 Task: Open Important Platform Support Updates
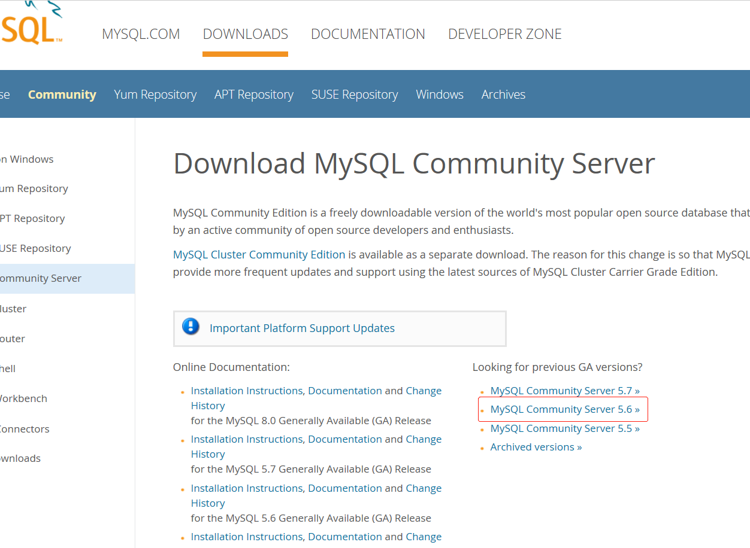[x=302, y=328]
